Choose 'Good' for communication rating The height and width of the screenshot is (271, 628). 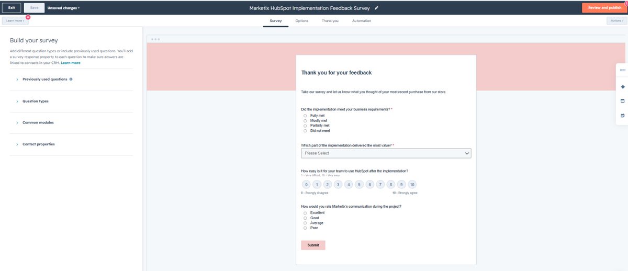(305, 218)
